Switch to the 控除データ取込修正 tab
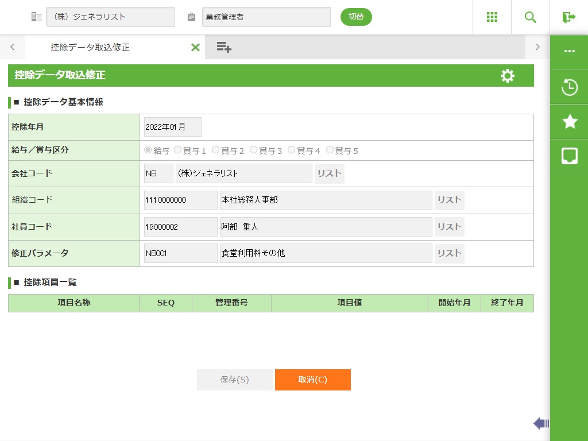This screenshot has width=588, height=441. [90, 47]
